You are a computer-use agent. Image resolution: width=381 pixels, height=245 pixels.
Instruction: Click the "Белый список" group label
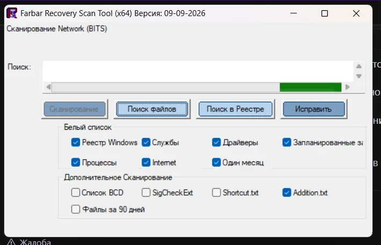pos(87,127)
